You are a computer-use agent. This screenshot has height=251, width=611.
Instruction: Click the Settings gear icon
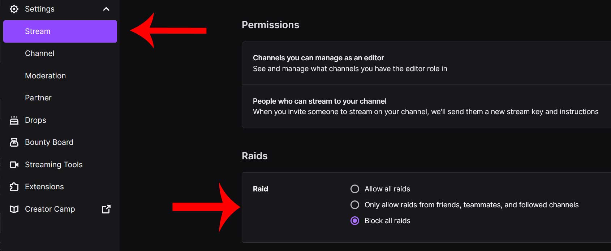click(x=14, y=9)
